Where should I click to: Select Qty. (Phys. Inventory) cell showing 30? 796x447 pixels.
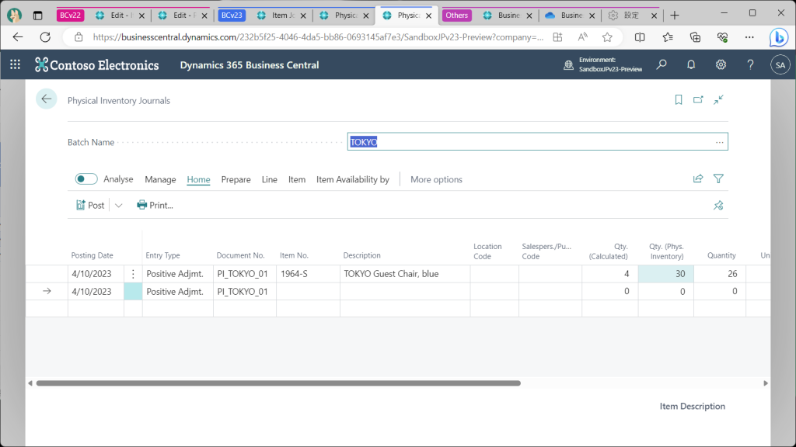666,274
